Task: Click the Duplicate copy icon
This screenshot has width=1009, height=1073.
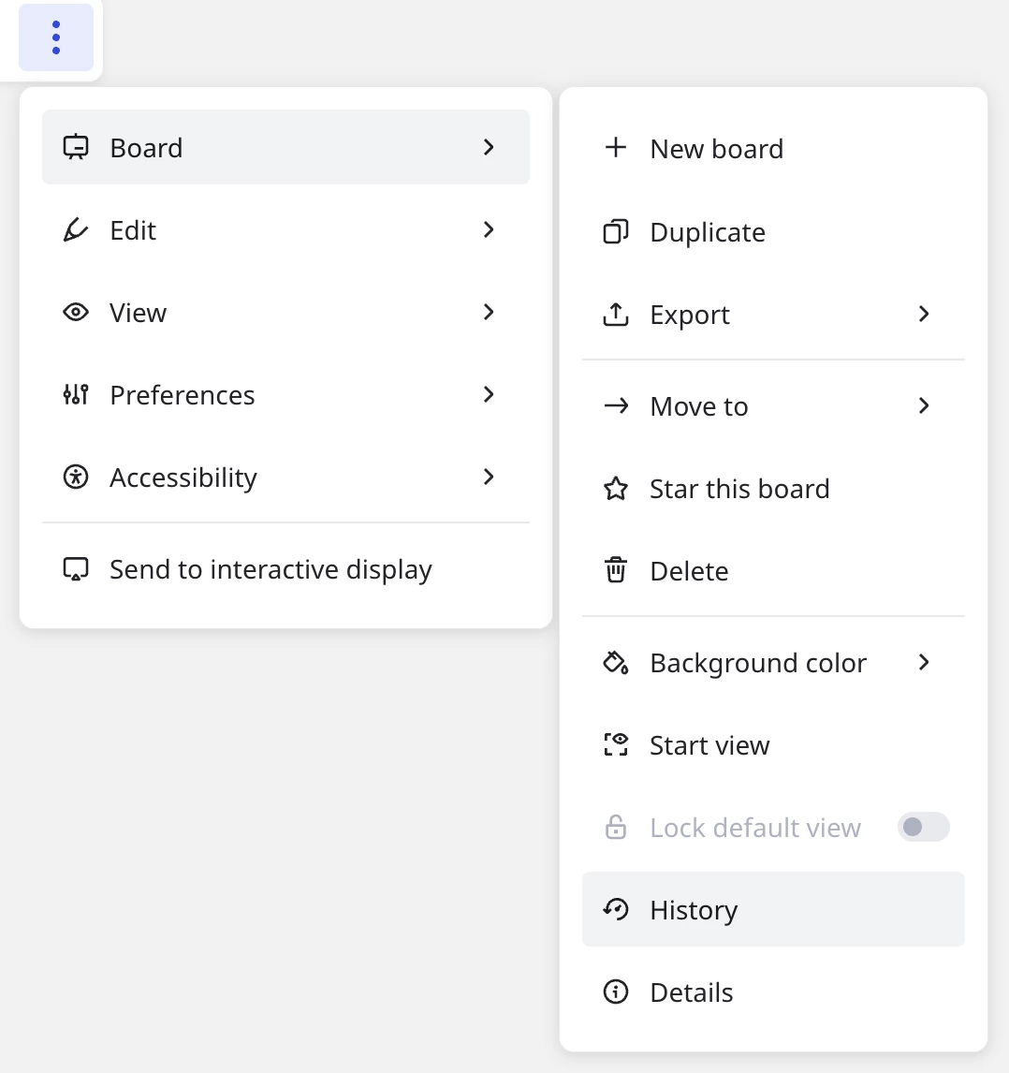Action: click(616, 231)
